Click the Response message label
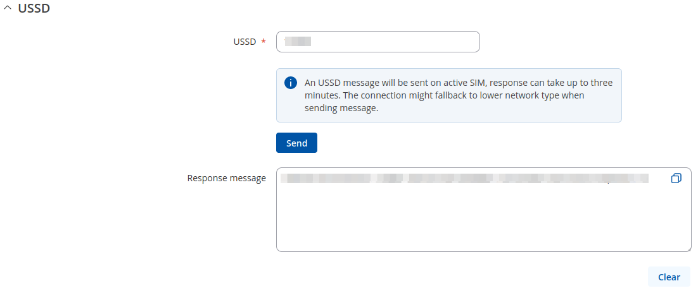This screenshot has width=698, height=293. (x=226, y=178)
